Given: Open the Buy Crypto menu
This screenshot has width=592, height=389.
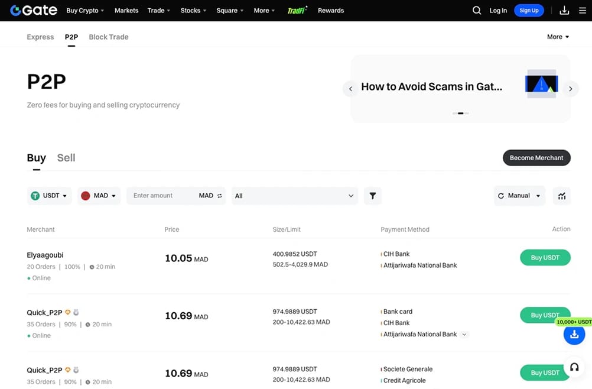Looking at the screenshot, I should pos(85,11).
